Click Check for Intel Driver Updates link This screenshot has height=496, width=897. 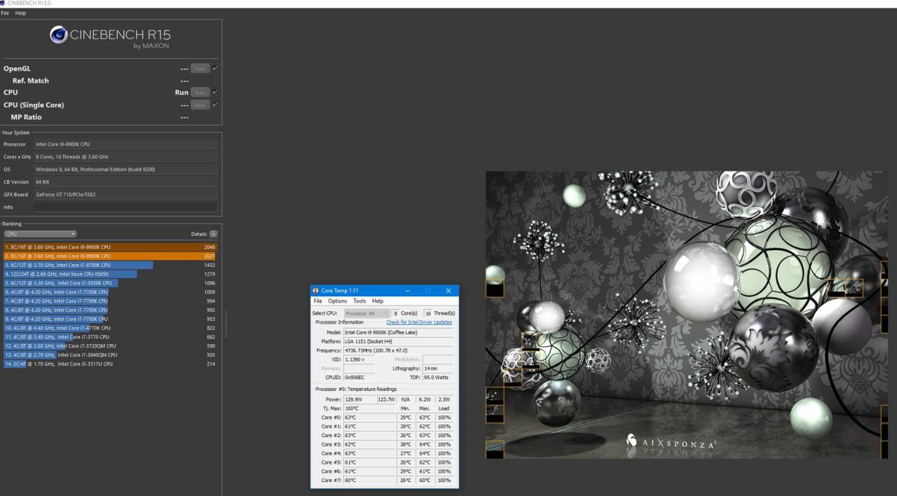418,322
